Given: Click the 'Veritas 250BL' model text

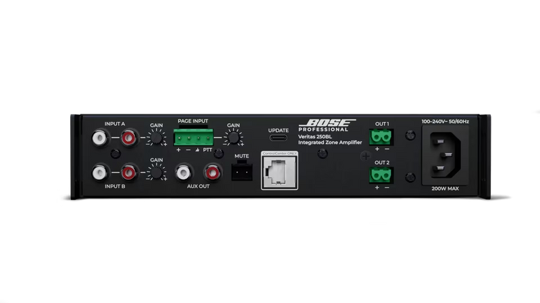Looking at the screenshot, I should [x=315, y=137].
